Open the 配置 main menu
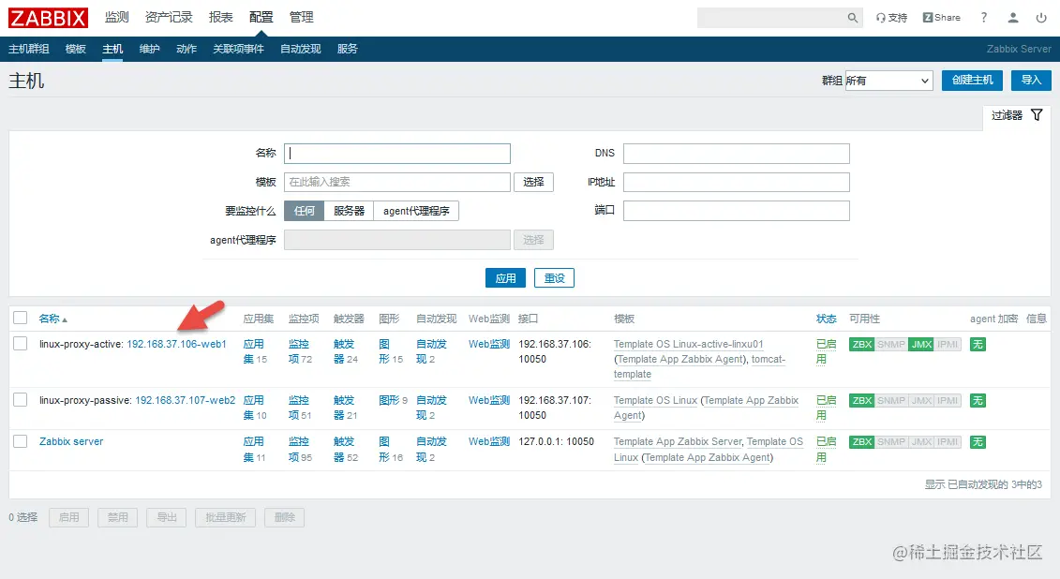The height and width of the screenshot is (579, 1060). tap(261, 18)
